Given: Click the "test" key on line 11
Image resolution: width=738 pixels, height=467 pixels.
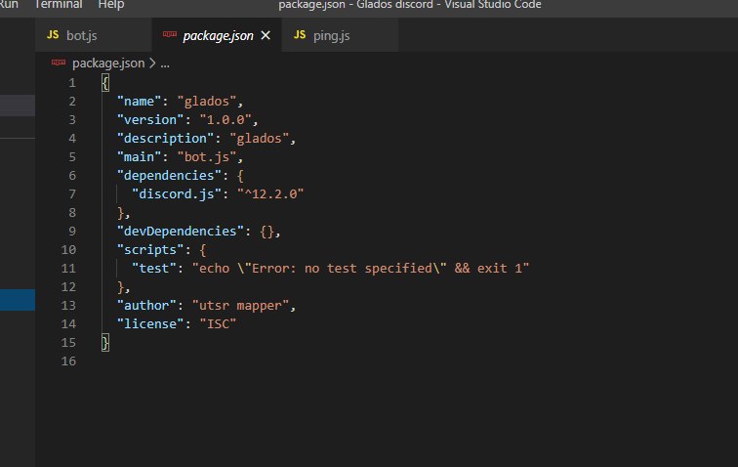Looking at the screenshot, I should point(154,268).
